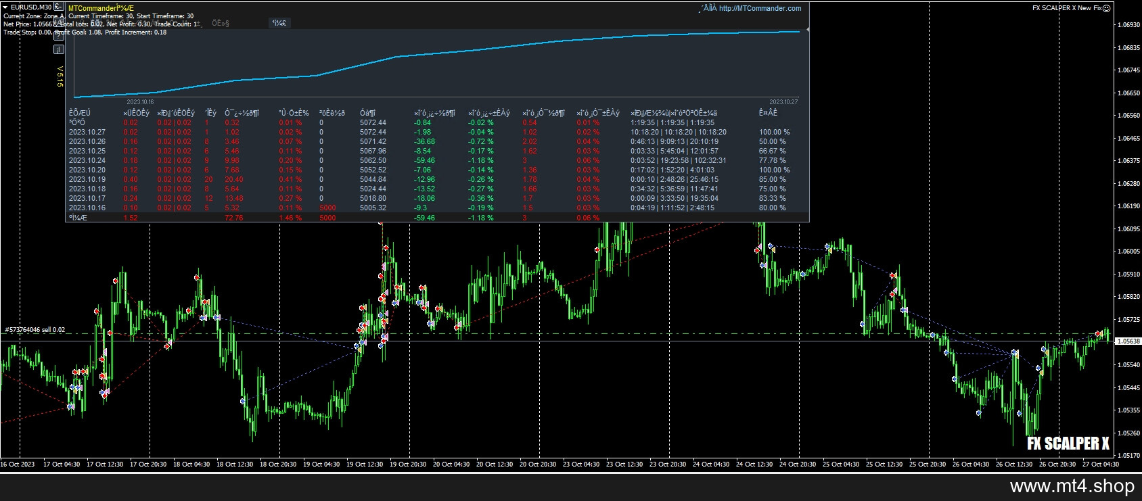Select the 2023.10.24 row date cell
This screenshot has width=1142, height=501.
coord(87,160)
